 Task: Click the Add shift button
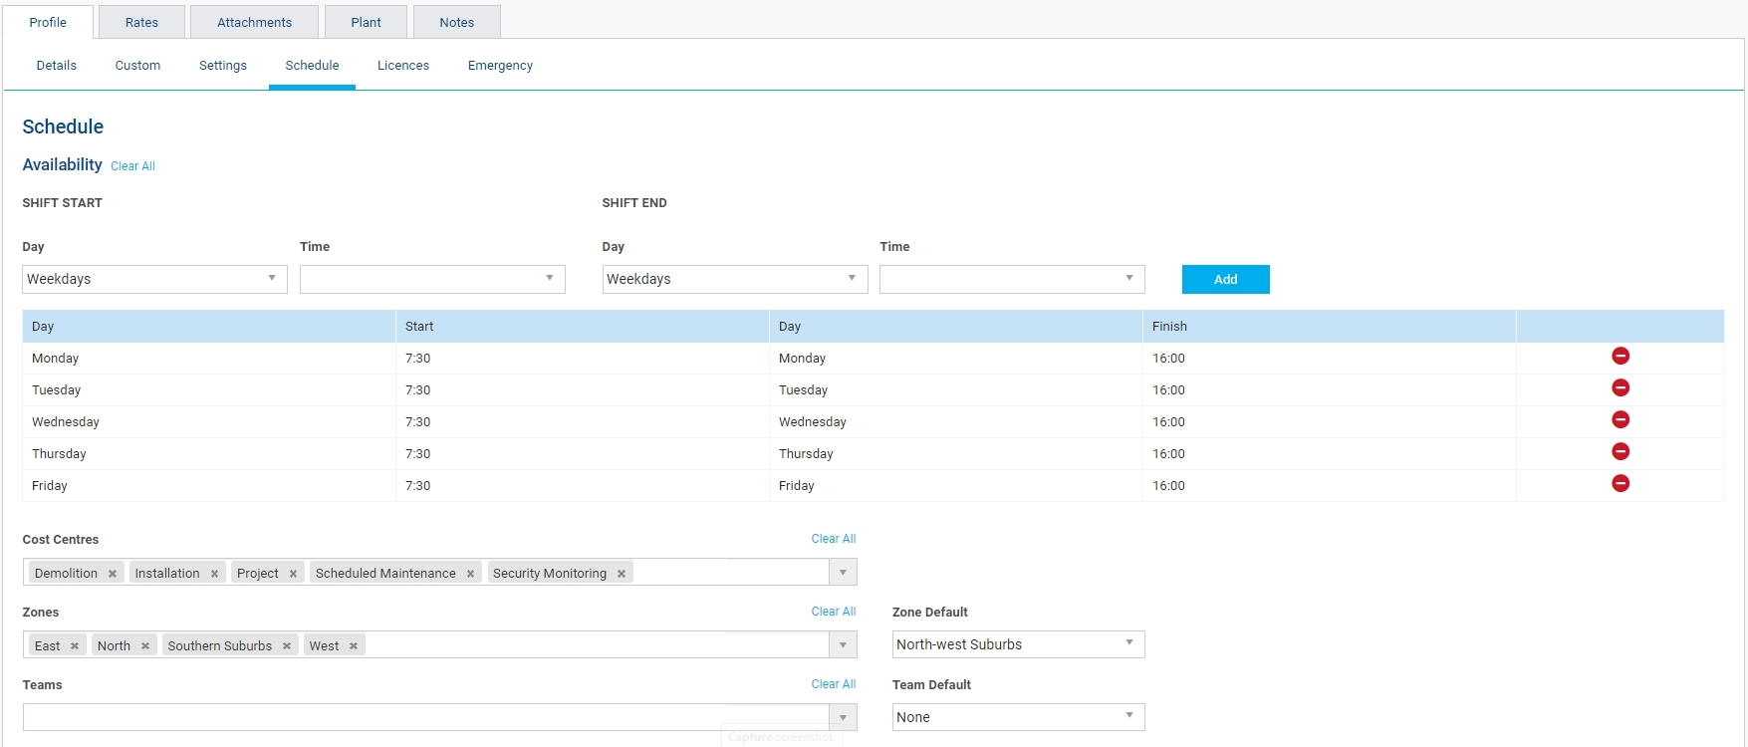coord(1225,280)
